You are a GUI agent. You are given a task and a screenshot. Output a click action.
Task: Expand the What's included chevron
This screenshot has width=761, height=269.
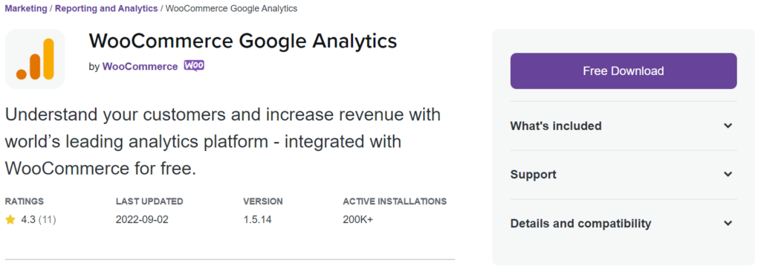728,126
